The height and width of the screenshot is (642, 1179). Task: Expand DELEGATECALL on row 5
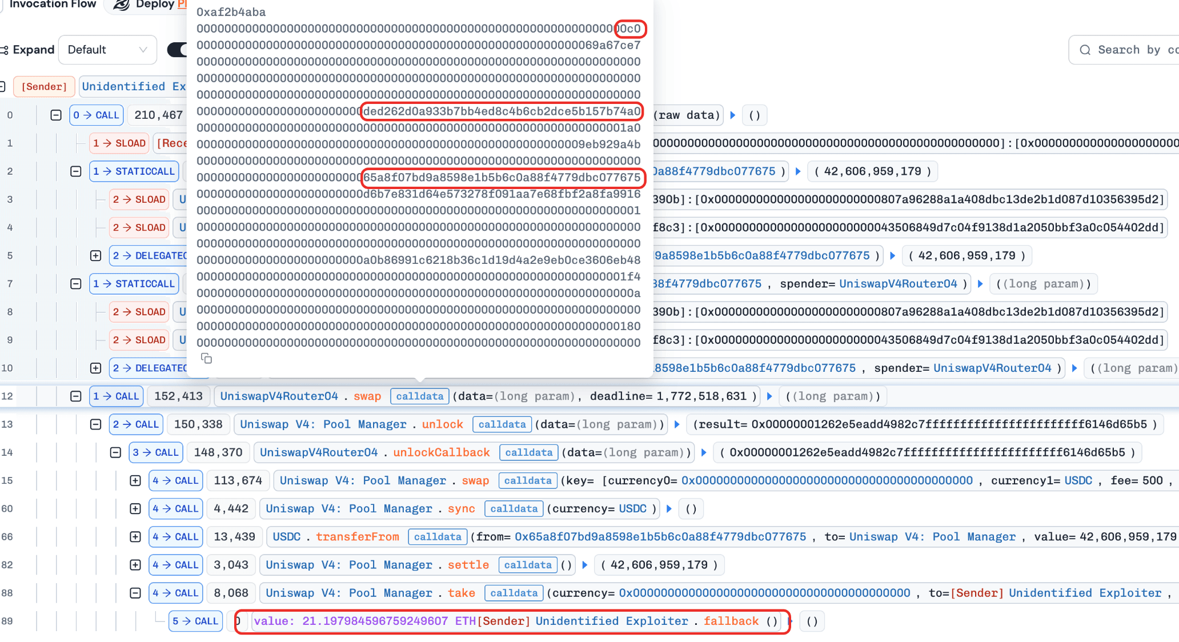[96, 256]
